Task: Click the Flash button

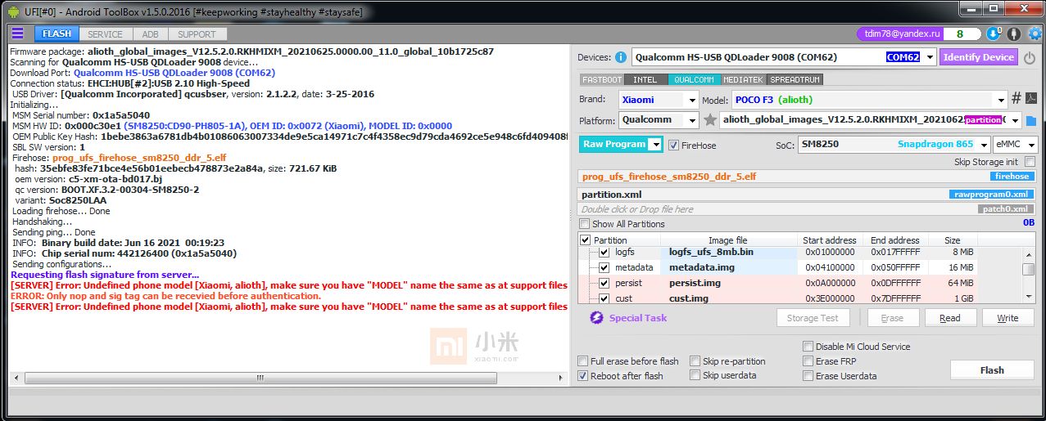Action: pos(992,370)
